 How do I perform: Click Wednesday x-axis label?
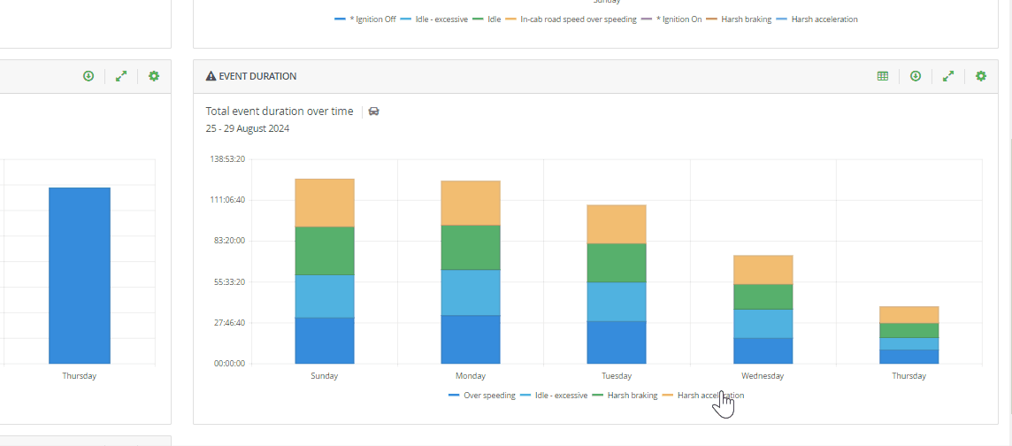(x=763, y=375)
